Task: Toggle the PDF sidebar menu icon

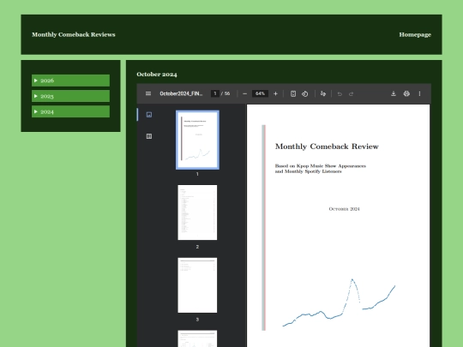Action: (x=148, y=93)
